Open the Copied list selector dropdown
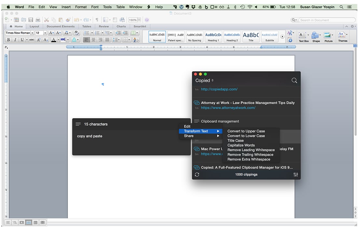Image resolution: width=358 pixels, height=231 pixels. pyautogui.click(x=204, y=80)
